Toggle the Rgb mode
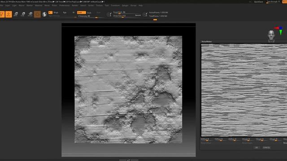287x161 pixels. [x=65, y=13]
